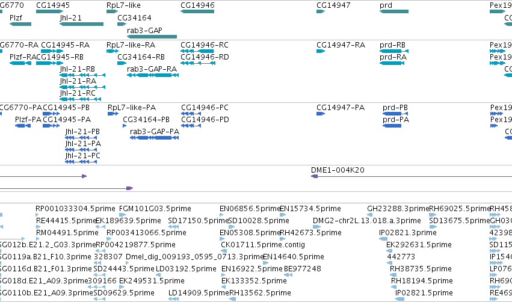Click transcript CG14945-RB label
The height and width of the screenshot is (302, 512).
coord(60,57)
